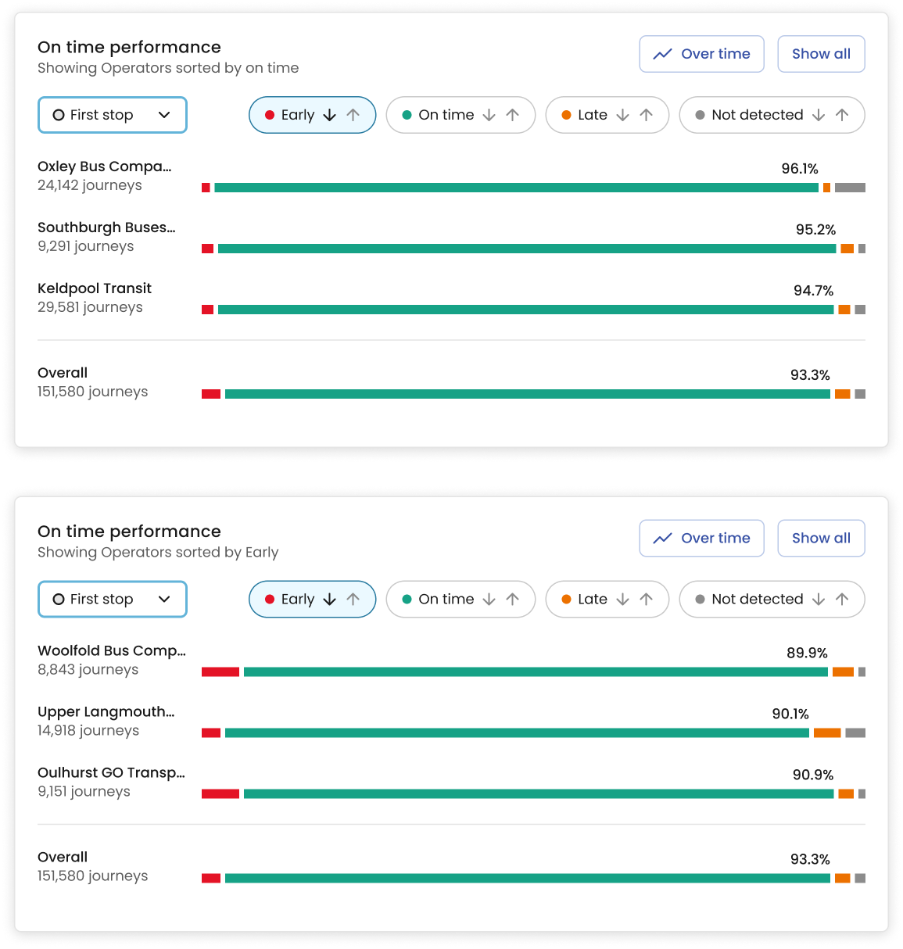Sort Late ascending in top panel

pos(647,115)
